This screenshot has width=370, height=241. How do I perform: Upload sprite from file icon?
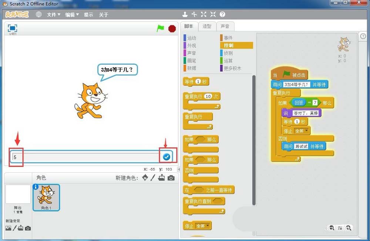[161, 178]
